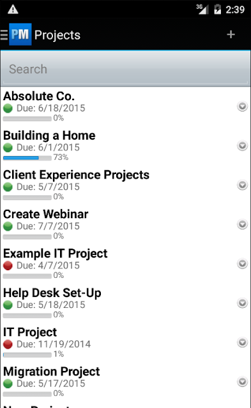The height and width of the screenshot is (408, 251).
Task: Open Help Desk Set-Up options arrow
Action: (243, 303)
